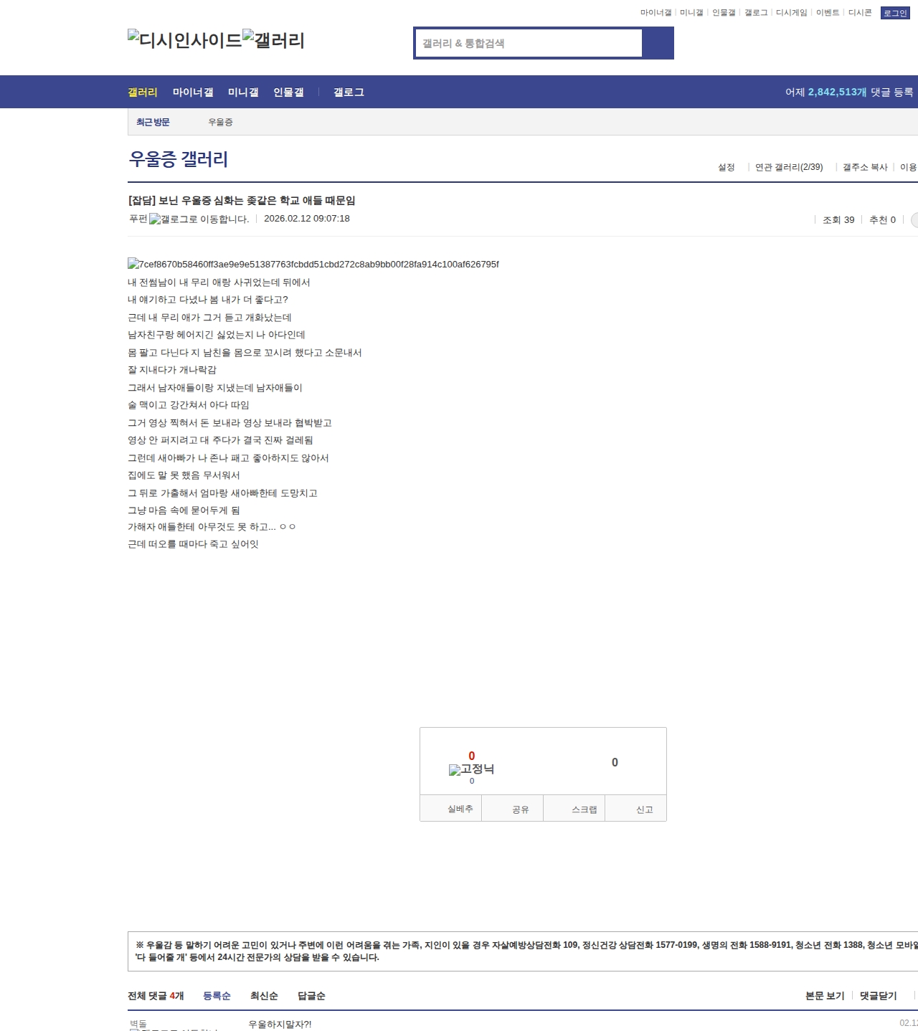Screen dimensions: 918x1031
Task: Click the 갤러리 logo image beside 디시인사이드
Action: (x=274, y=40)
